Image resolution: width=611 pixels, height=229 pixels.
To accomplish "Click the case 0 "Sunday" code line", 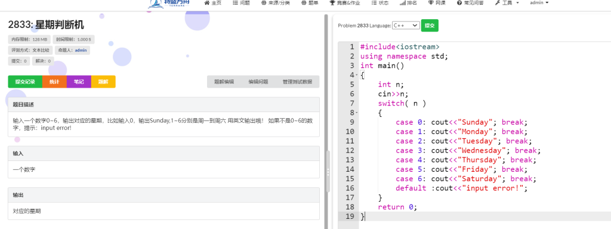I will coord(461,122).
